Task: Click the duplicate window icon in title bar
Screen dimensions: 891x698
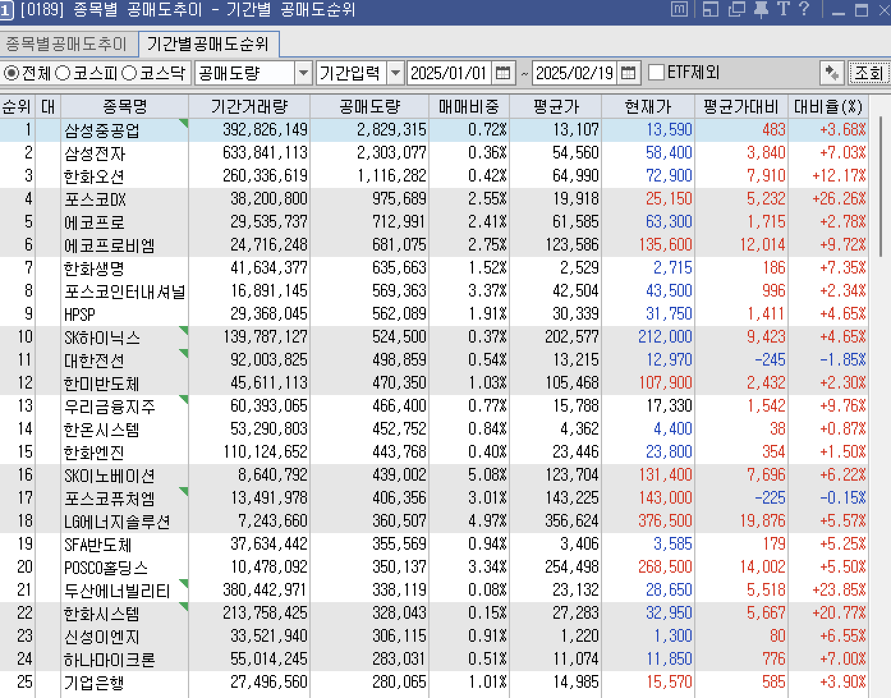Action: pos(737,10)
